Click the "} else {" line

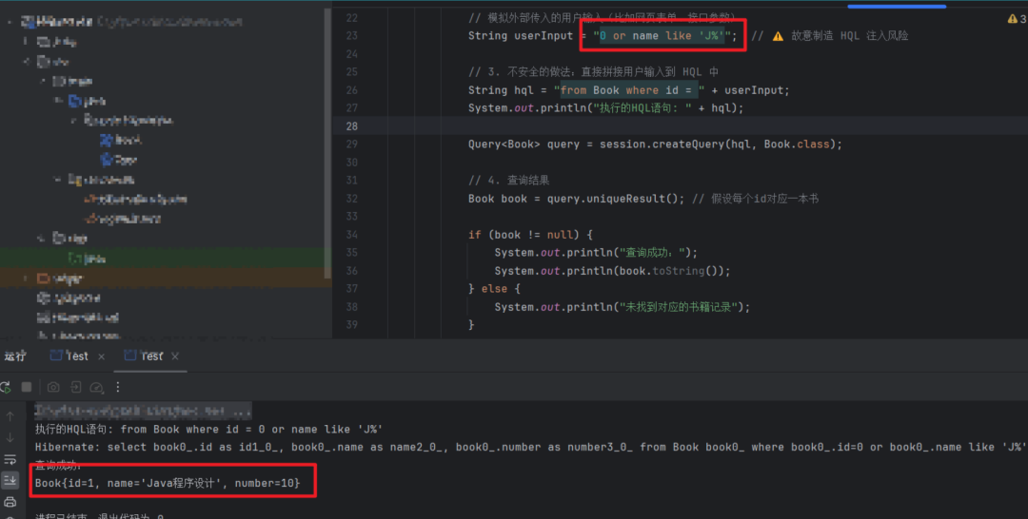tap(494, 289)
